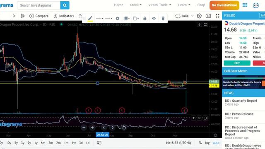Click the search magnifier button
265x149 pixels.
pyautogui.click(x=65, y=5)
